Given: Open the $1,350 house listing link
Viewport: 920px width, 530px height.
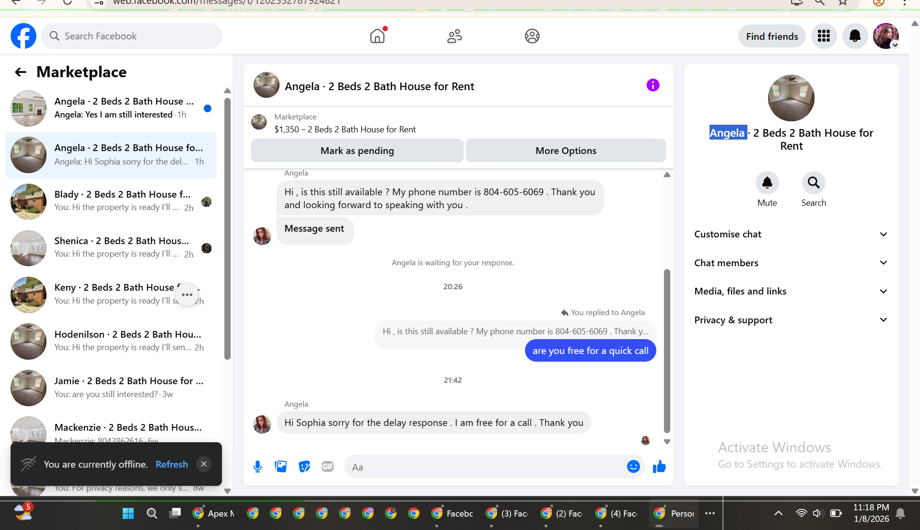Looking at the screenshot, I should [345, 130].
